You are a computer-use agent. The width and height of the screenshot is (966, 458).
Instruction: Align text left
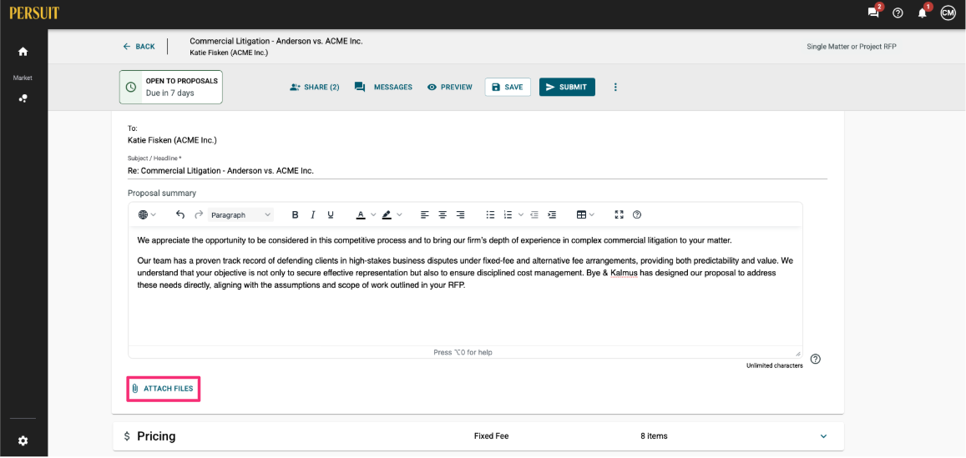pos(424,215)
